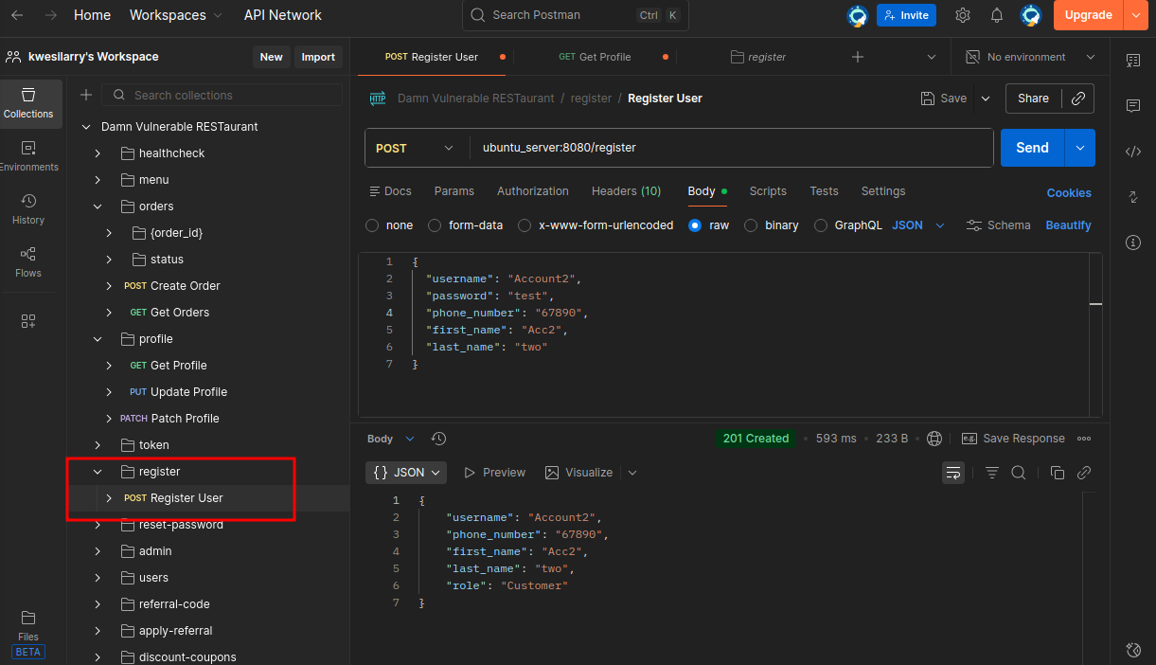
Task: Select the none body radio option
Action: pyautogui.click(x=372, y=225)
